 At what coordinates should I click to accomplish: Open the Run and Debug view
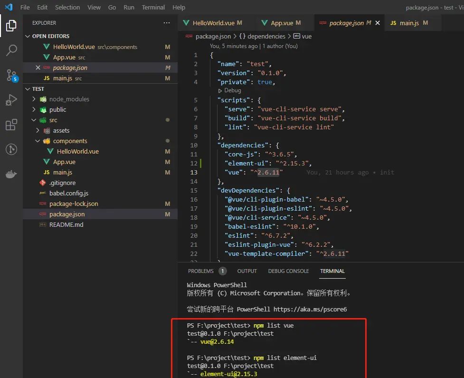click(x=11, y=100)
